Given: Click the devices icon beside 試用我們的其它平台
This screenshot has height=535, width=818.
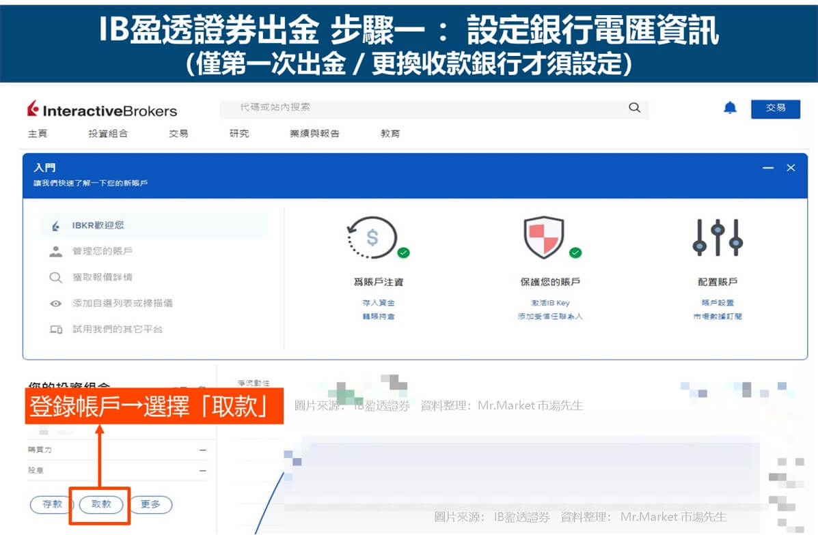Looking at the screenshot, I should tap(56, 329).
